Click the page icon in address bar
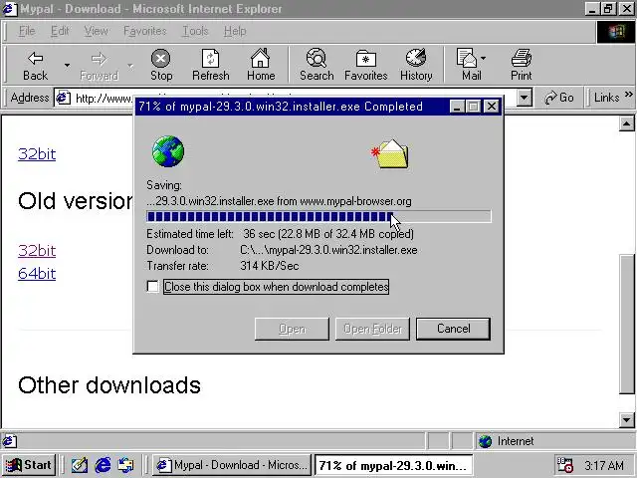Image resolution: width=637 pixels, height=478 pixels. click(x=63, y=98)
